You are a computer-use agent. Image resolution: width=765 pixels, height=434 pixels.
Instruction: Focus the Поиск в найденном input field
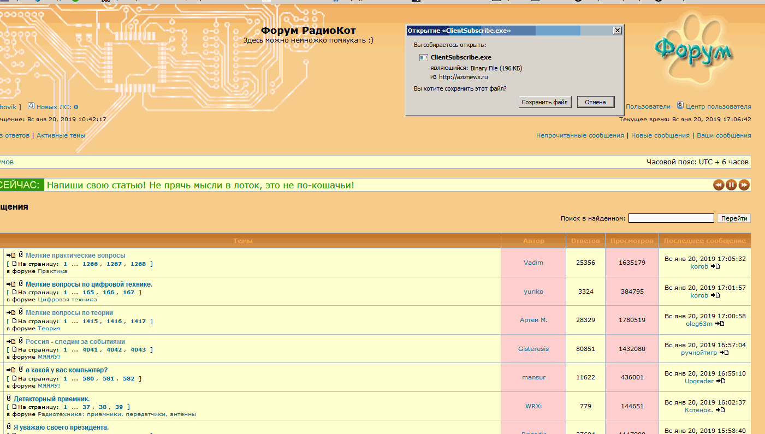tap(671, 218)
